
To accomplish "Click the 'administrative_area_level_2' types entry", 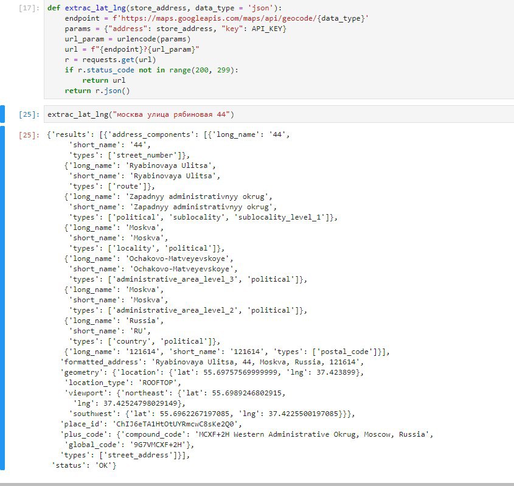I will click(x=175, y=310).
